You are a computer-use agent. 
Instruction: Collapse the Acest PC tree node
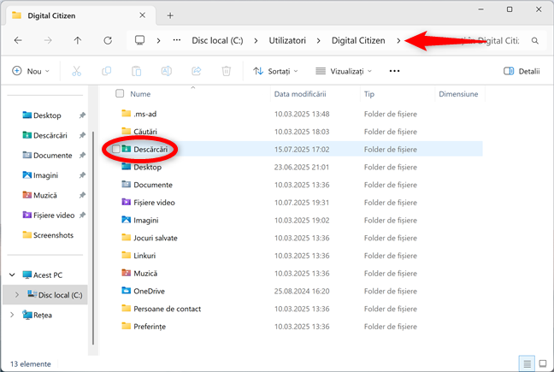pos(11,275)
